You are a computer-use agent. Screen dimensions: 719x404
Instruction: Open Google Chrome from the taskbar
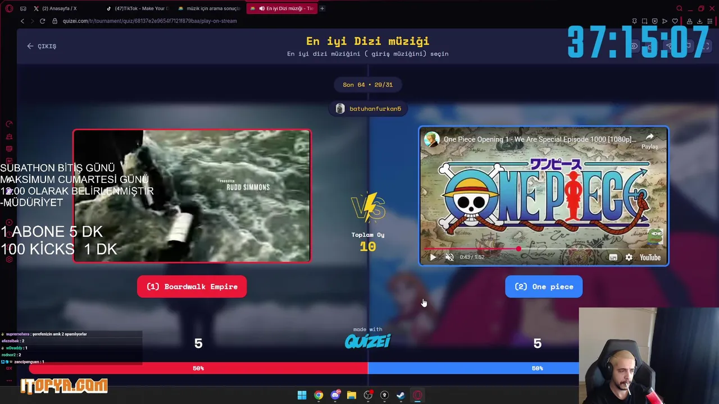point(318,395)
